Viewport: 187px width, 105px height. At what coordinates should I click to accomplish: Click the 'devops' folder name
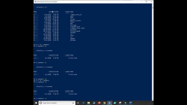coord(72,19)
